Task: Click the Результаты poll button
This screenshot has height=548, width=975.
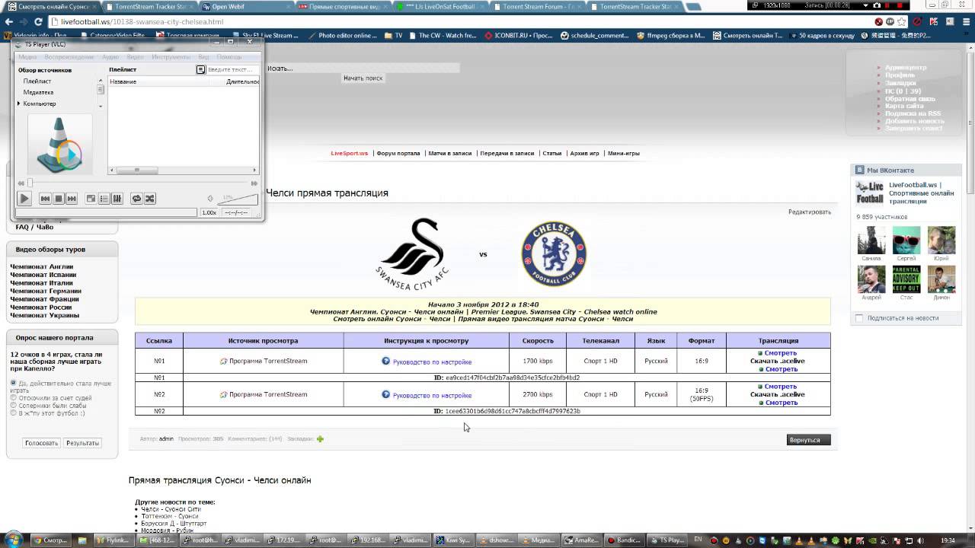Action: (82, 443)
